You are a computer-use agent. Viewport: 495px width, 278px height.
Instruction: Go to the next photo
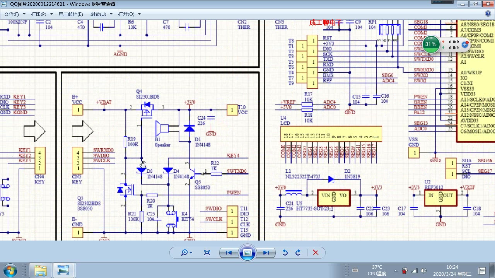[266, 253]
